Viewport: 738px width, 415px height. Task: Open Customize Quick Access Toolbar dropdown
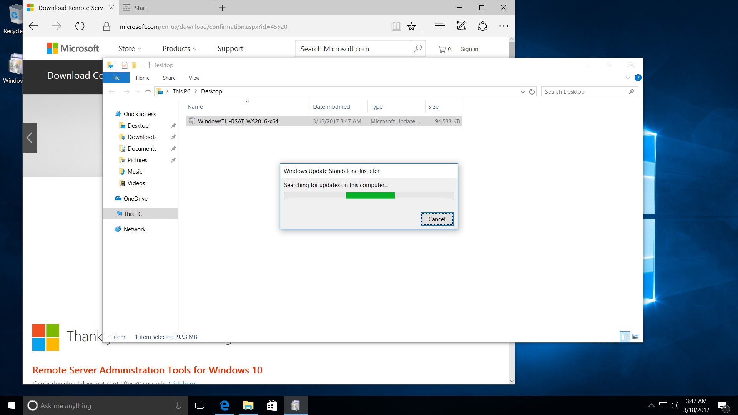coord(143,66)
